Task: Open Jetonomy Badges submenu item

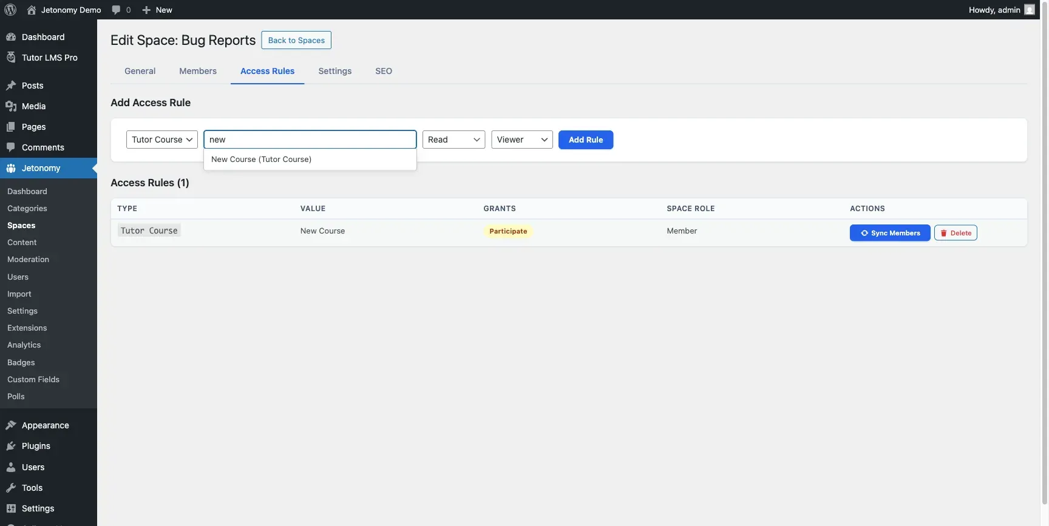Action: pyautogui.click(x=21, y=362)
